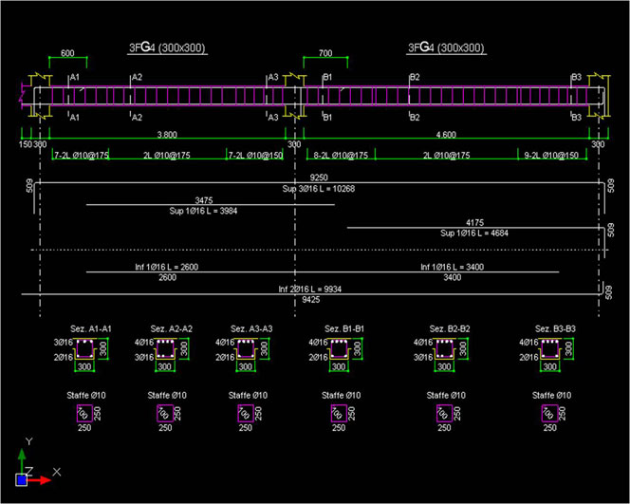Select the Inf 1Ø16 L = 2600 label
Screen dimensions: 630x504
click(167, 267)
